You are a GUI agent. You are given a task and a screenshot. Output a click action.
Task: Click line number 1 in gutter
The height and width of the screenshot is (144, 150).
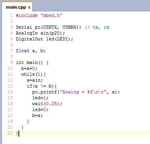point(11,15)
